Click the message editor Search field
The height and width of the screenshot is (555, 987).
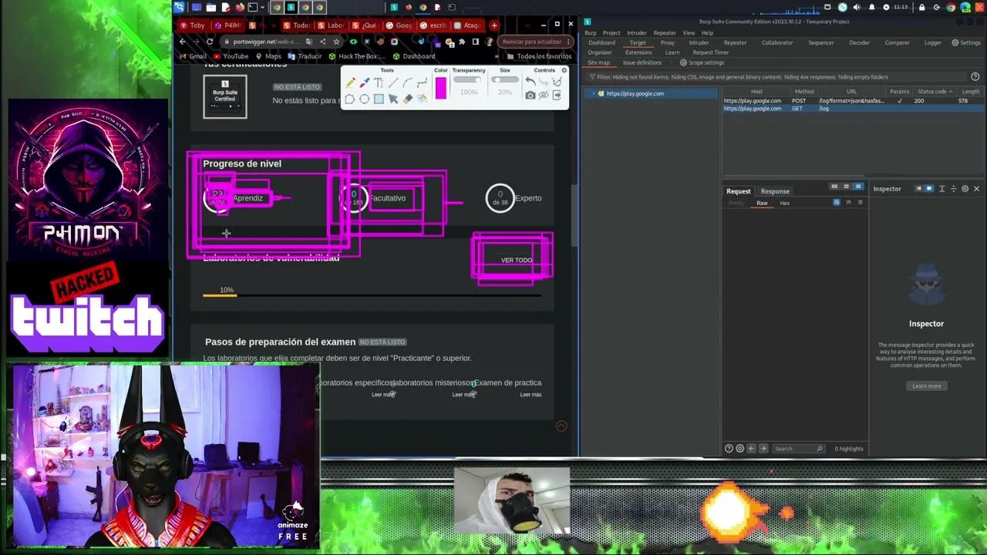(x=798, y=449)
